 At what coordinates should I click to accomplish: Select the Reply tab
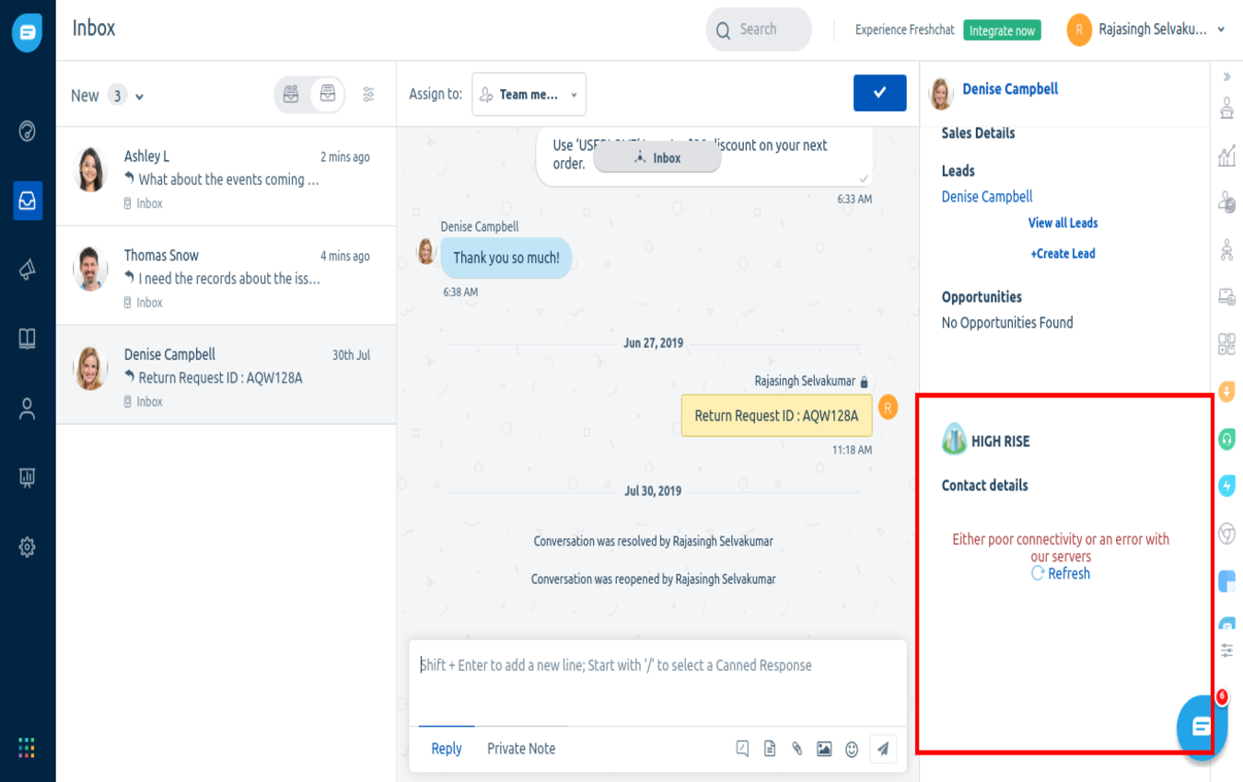447,749
